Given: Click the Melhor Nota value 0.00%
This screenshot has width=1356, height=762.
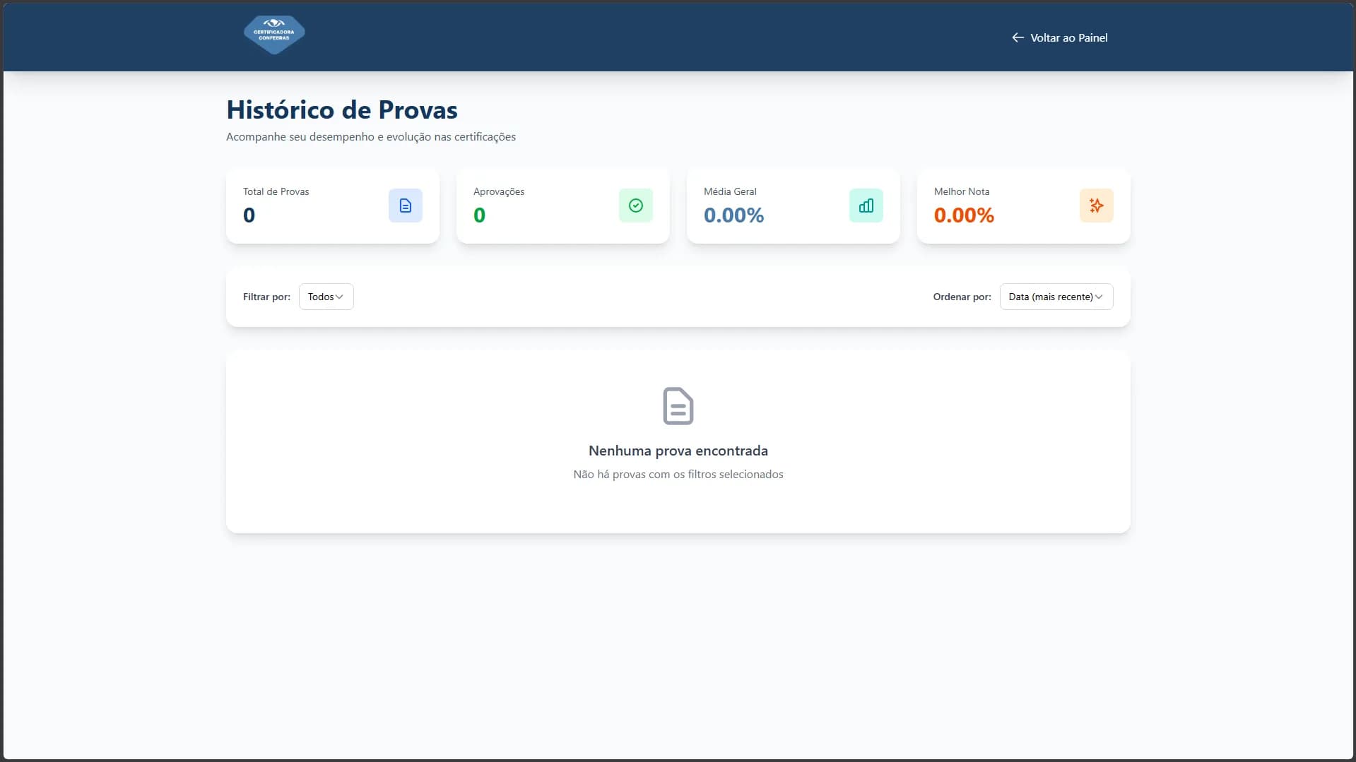Looking at the screenshot, I should (x=964, y=215).
